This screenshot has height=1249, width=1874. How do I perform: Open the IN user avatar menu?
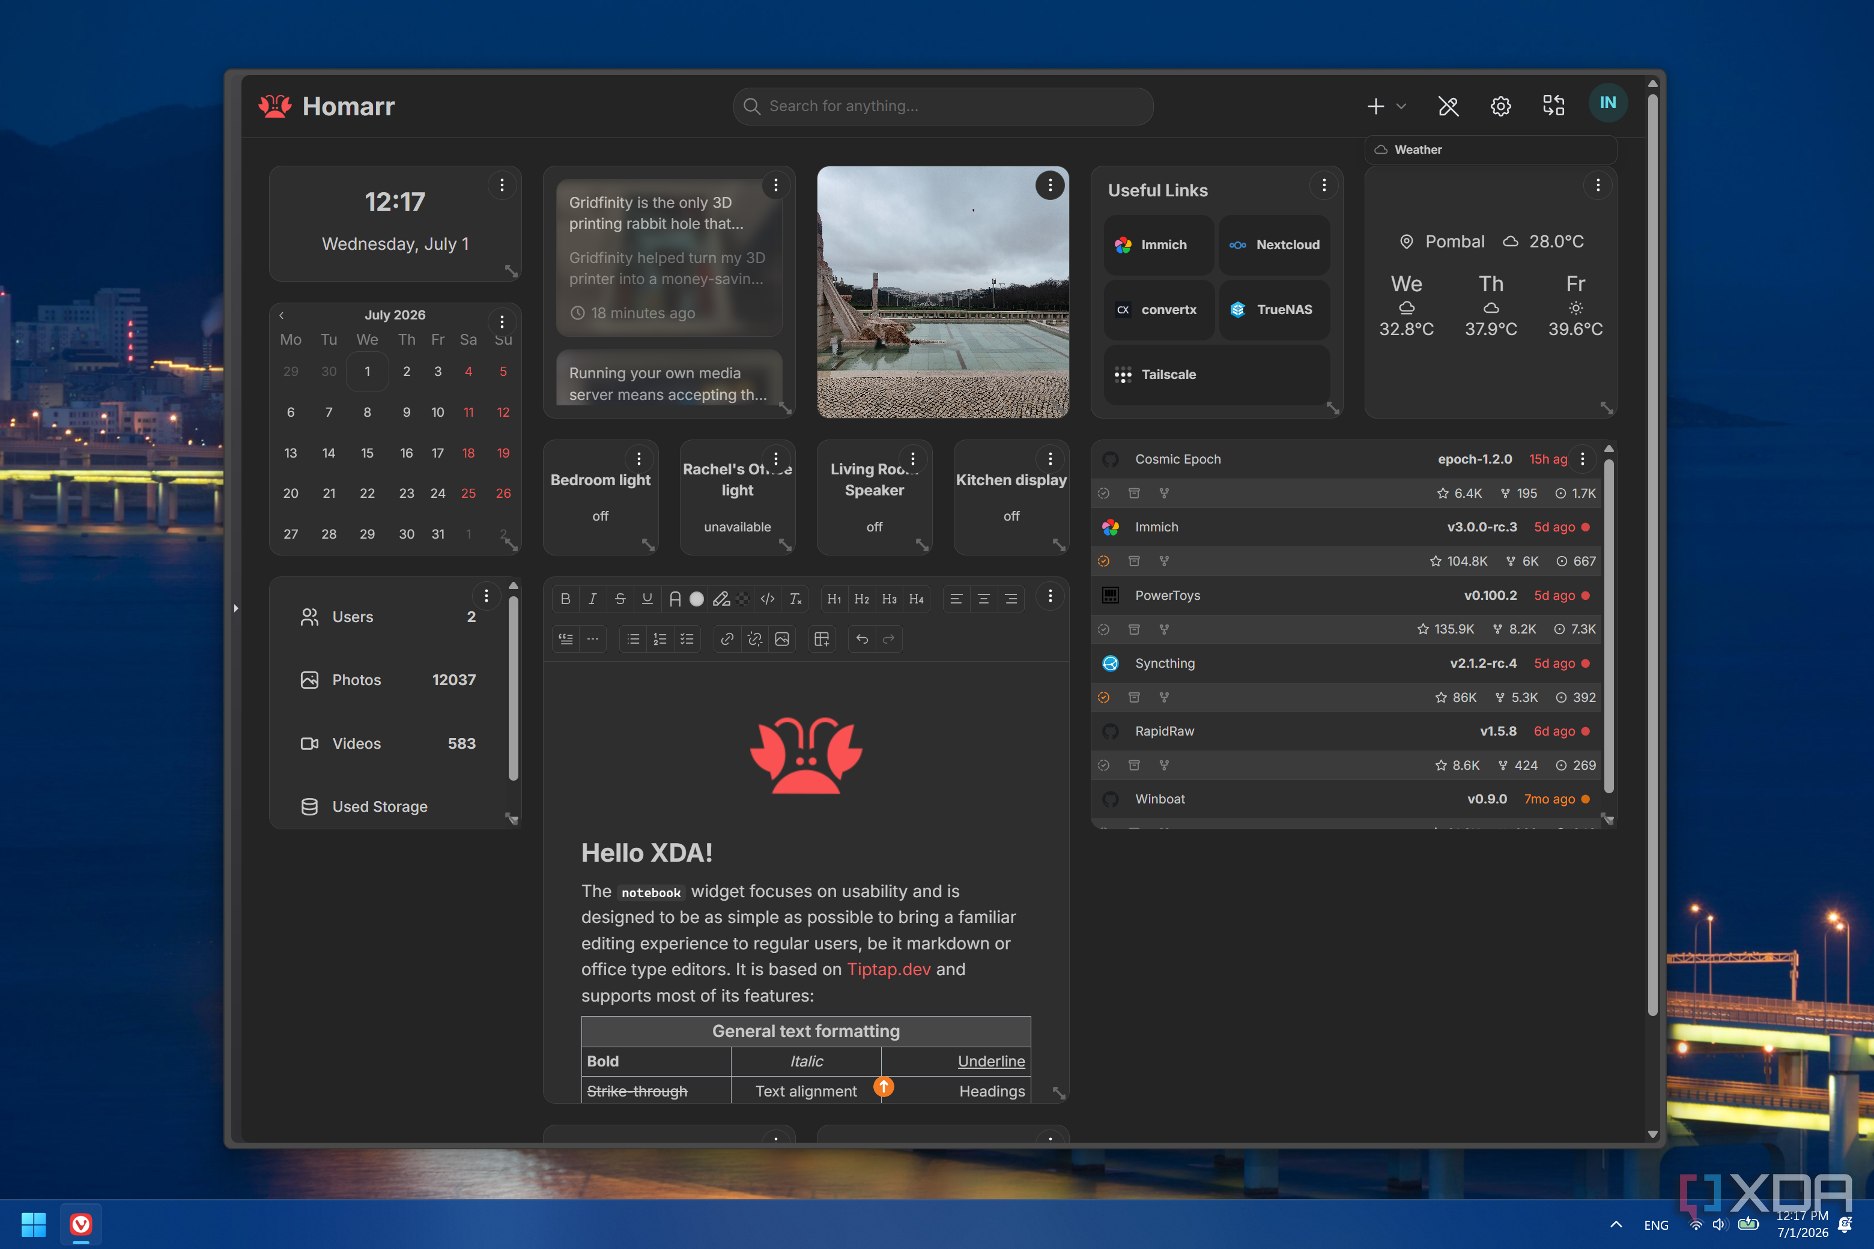coord(1608,103)
